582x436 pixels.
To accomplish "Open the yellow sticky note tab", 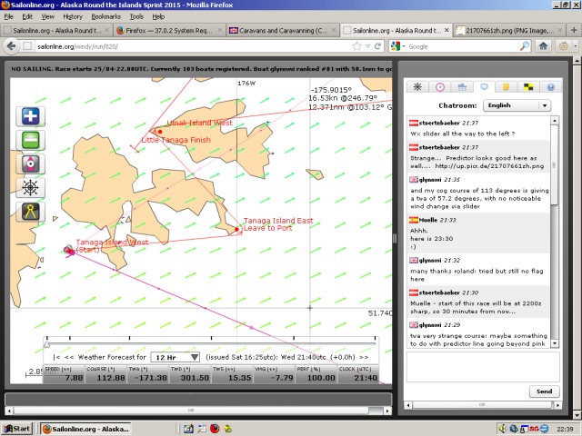I will [506, 87].
